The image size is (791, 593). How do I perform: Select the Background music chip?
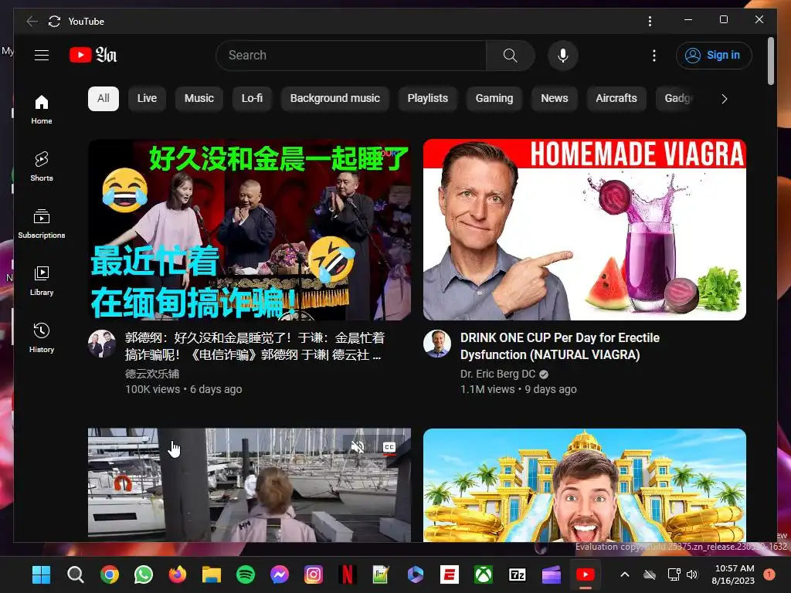[x=335, y=98]
